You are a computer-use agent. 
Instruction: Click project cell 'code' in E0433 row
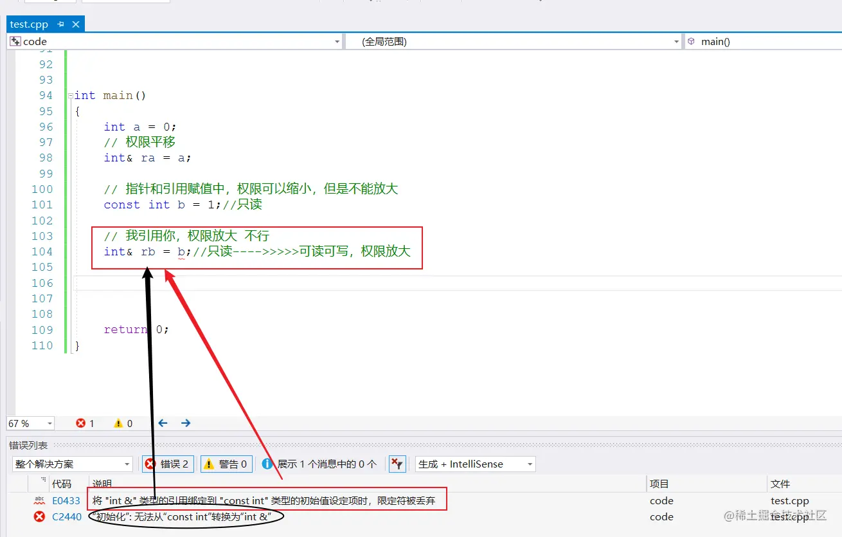(x=661, y=500)
